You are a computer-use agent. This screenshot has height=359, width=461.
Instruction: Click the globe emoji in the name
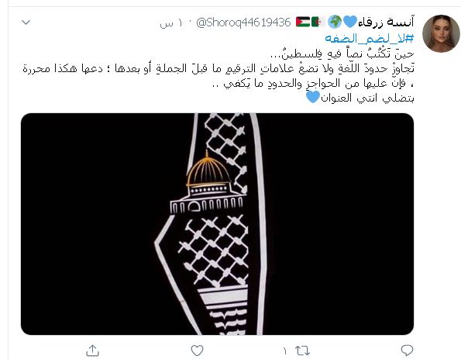pyautogui.click(x=335, y=22)
